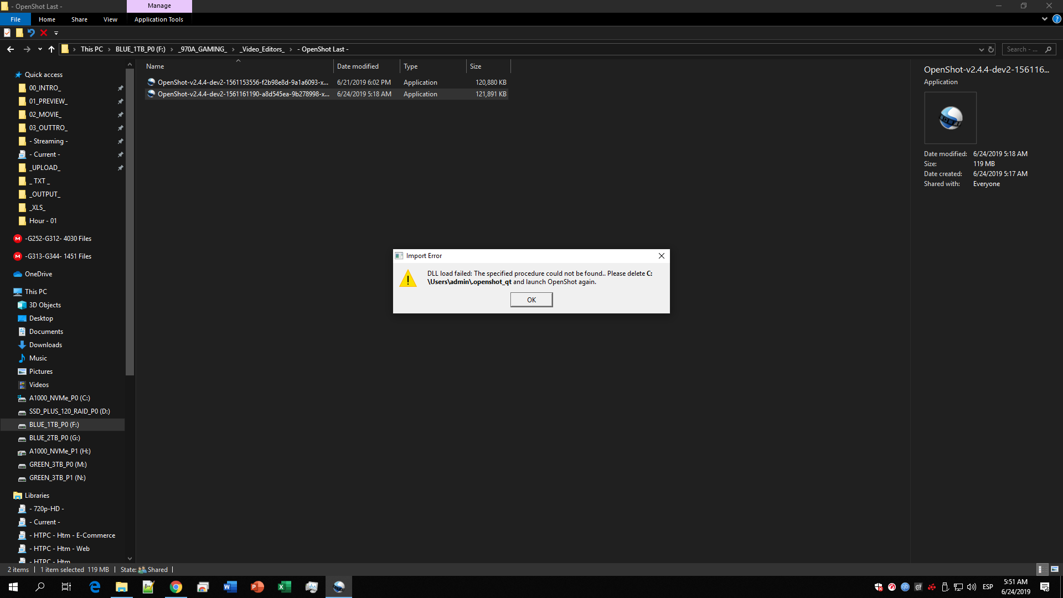This screenshot has height=598, width=1063.
Task: Click inside the Search box
Action: [1024, 49]
